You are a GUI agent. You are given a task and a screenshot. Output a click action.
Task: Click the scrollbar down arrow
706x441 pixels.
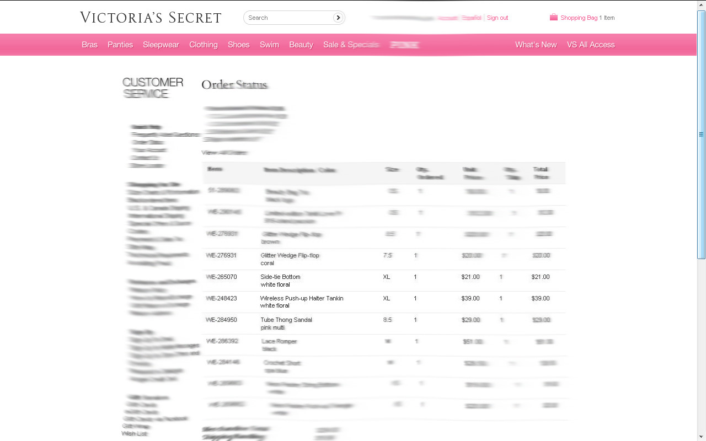[x=701, y=437]
